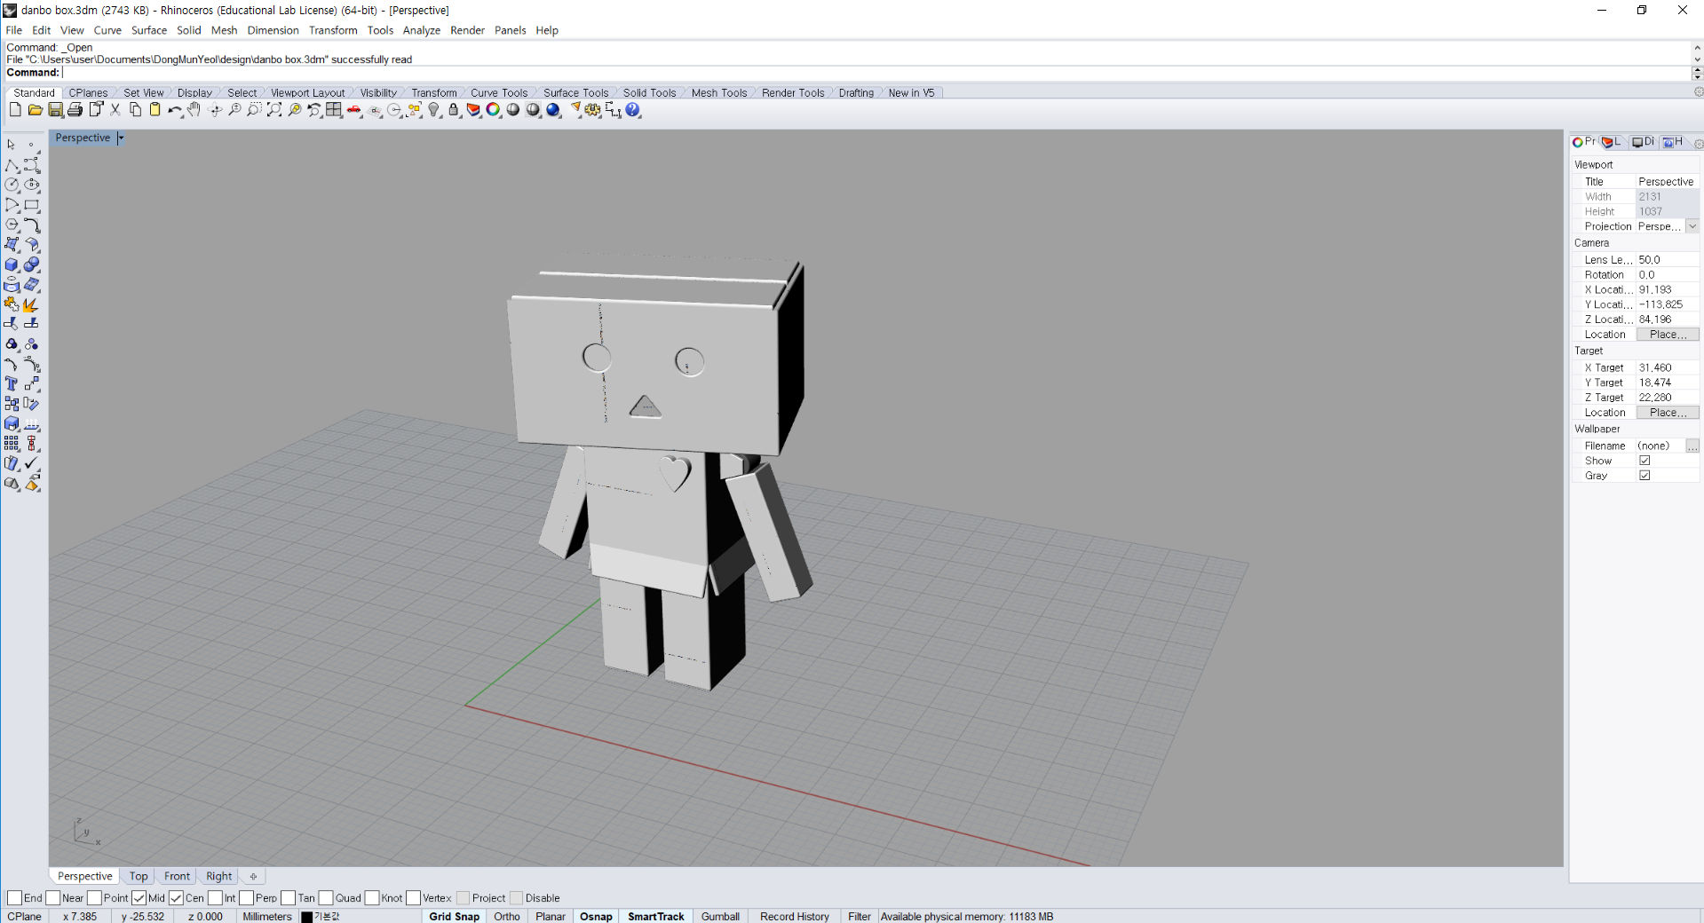Add a new viewport tab with plus icon
The width and height of the screenshot is (1704, 923).
tap(253, 876)
